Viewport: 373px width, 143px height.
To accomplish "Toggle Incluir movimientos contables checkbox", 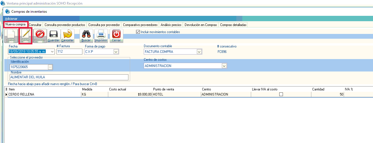I will (138, 32).
